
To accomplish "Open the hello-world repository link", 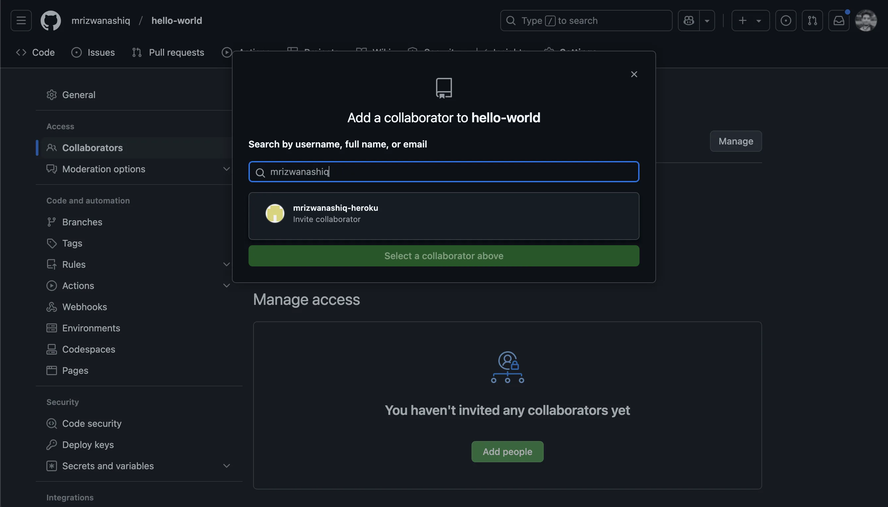I will click(177, 21).
